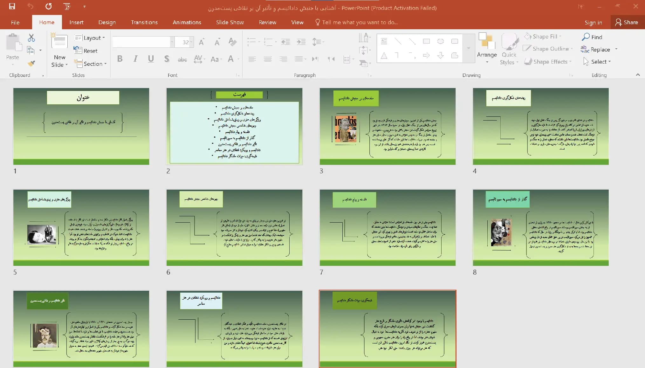Click the Save icon in quick access toolbar
Image resolution: width=645 pixels, height=368 pixels.
pos(12,6)
